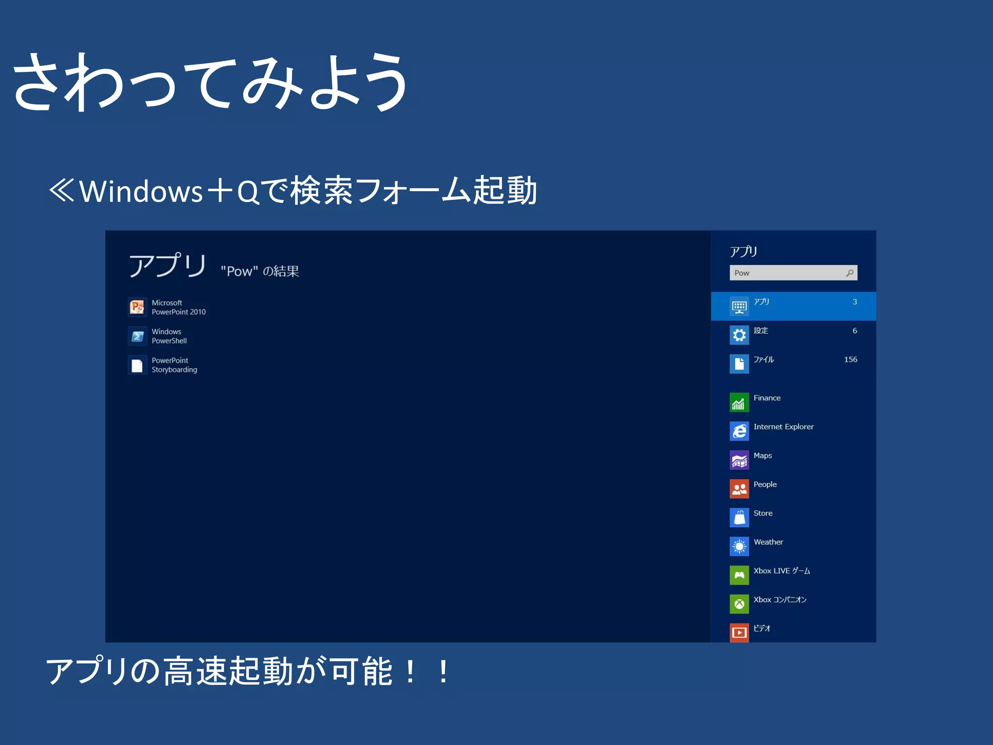Search in People app icon
This screenshot has width=993, height=745.
739,489
